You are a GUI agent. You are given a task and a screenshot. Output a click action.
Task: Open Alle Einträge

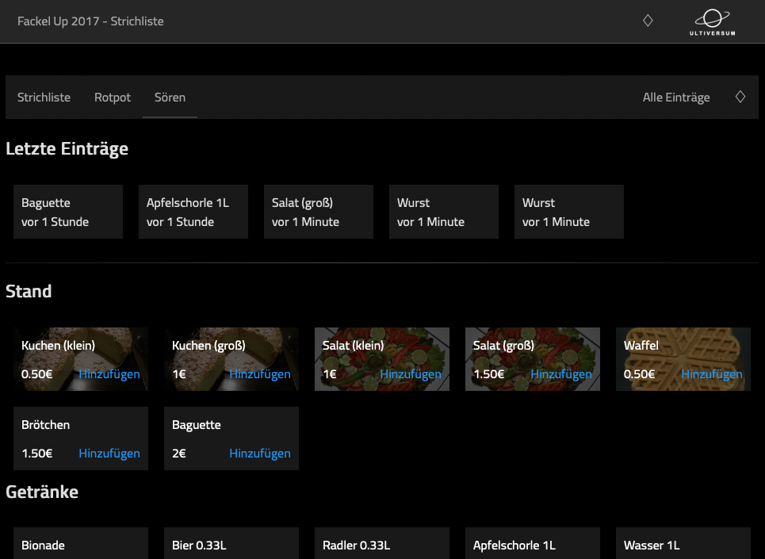tap(676, 97)
